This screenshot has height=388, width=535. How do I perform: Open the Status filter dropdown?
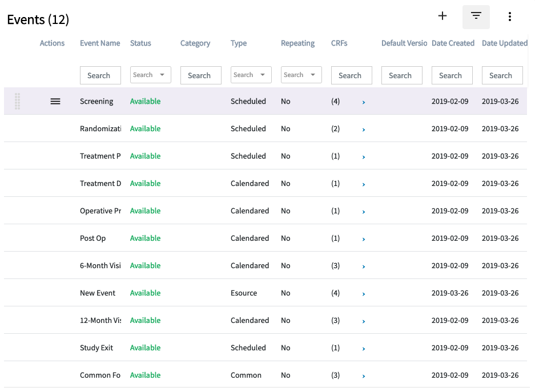150,75
